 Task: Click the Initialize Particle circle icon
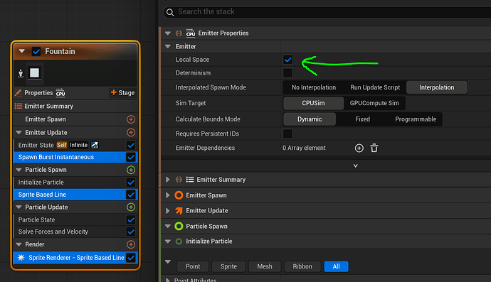[x=179, y=242]
